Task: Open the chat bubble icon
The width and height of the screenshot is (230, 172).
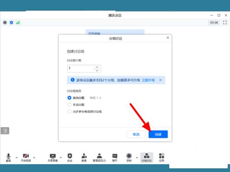Action: [x=115, y=156]
